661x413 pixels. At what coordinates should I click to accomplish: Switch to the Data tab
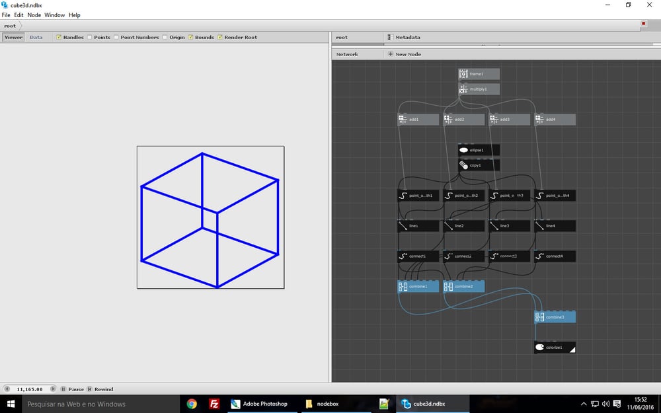pos(36,37)
